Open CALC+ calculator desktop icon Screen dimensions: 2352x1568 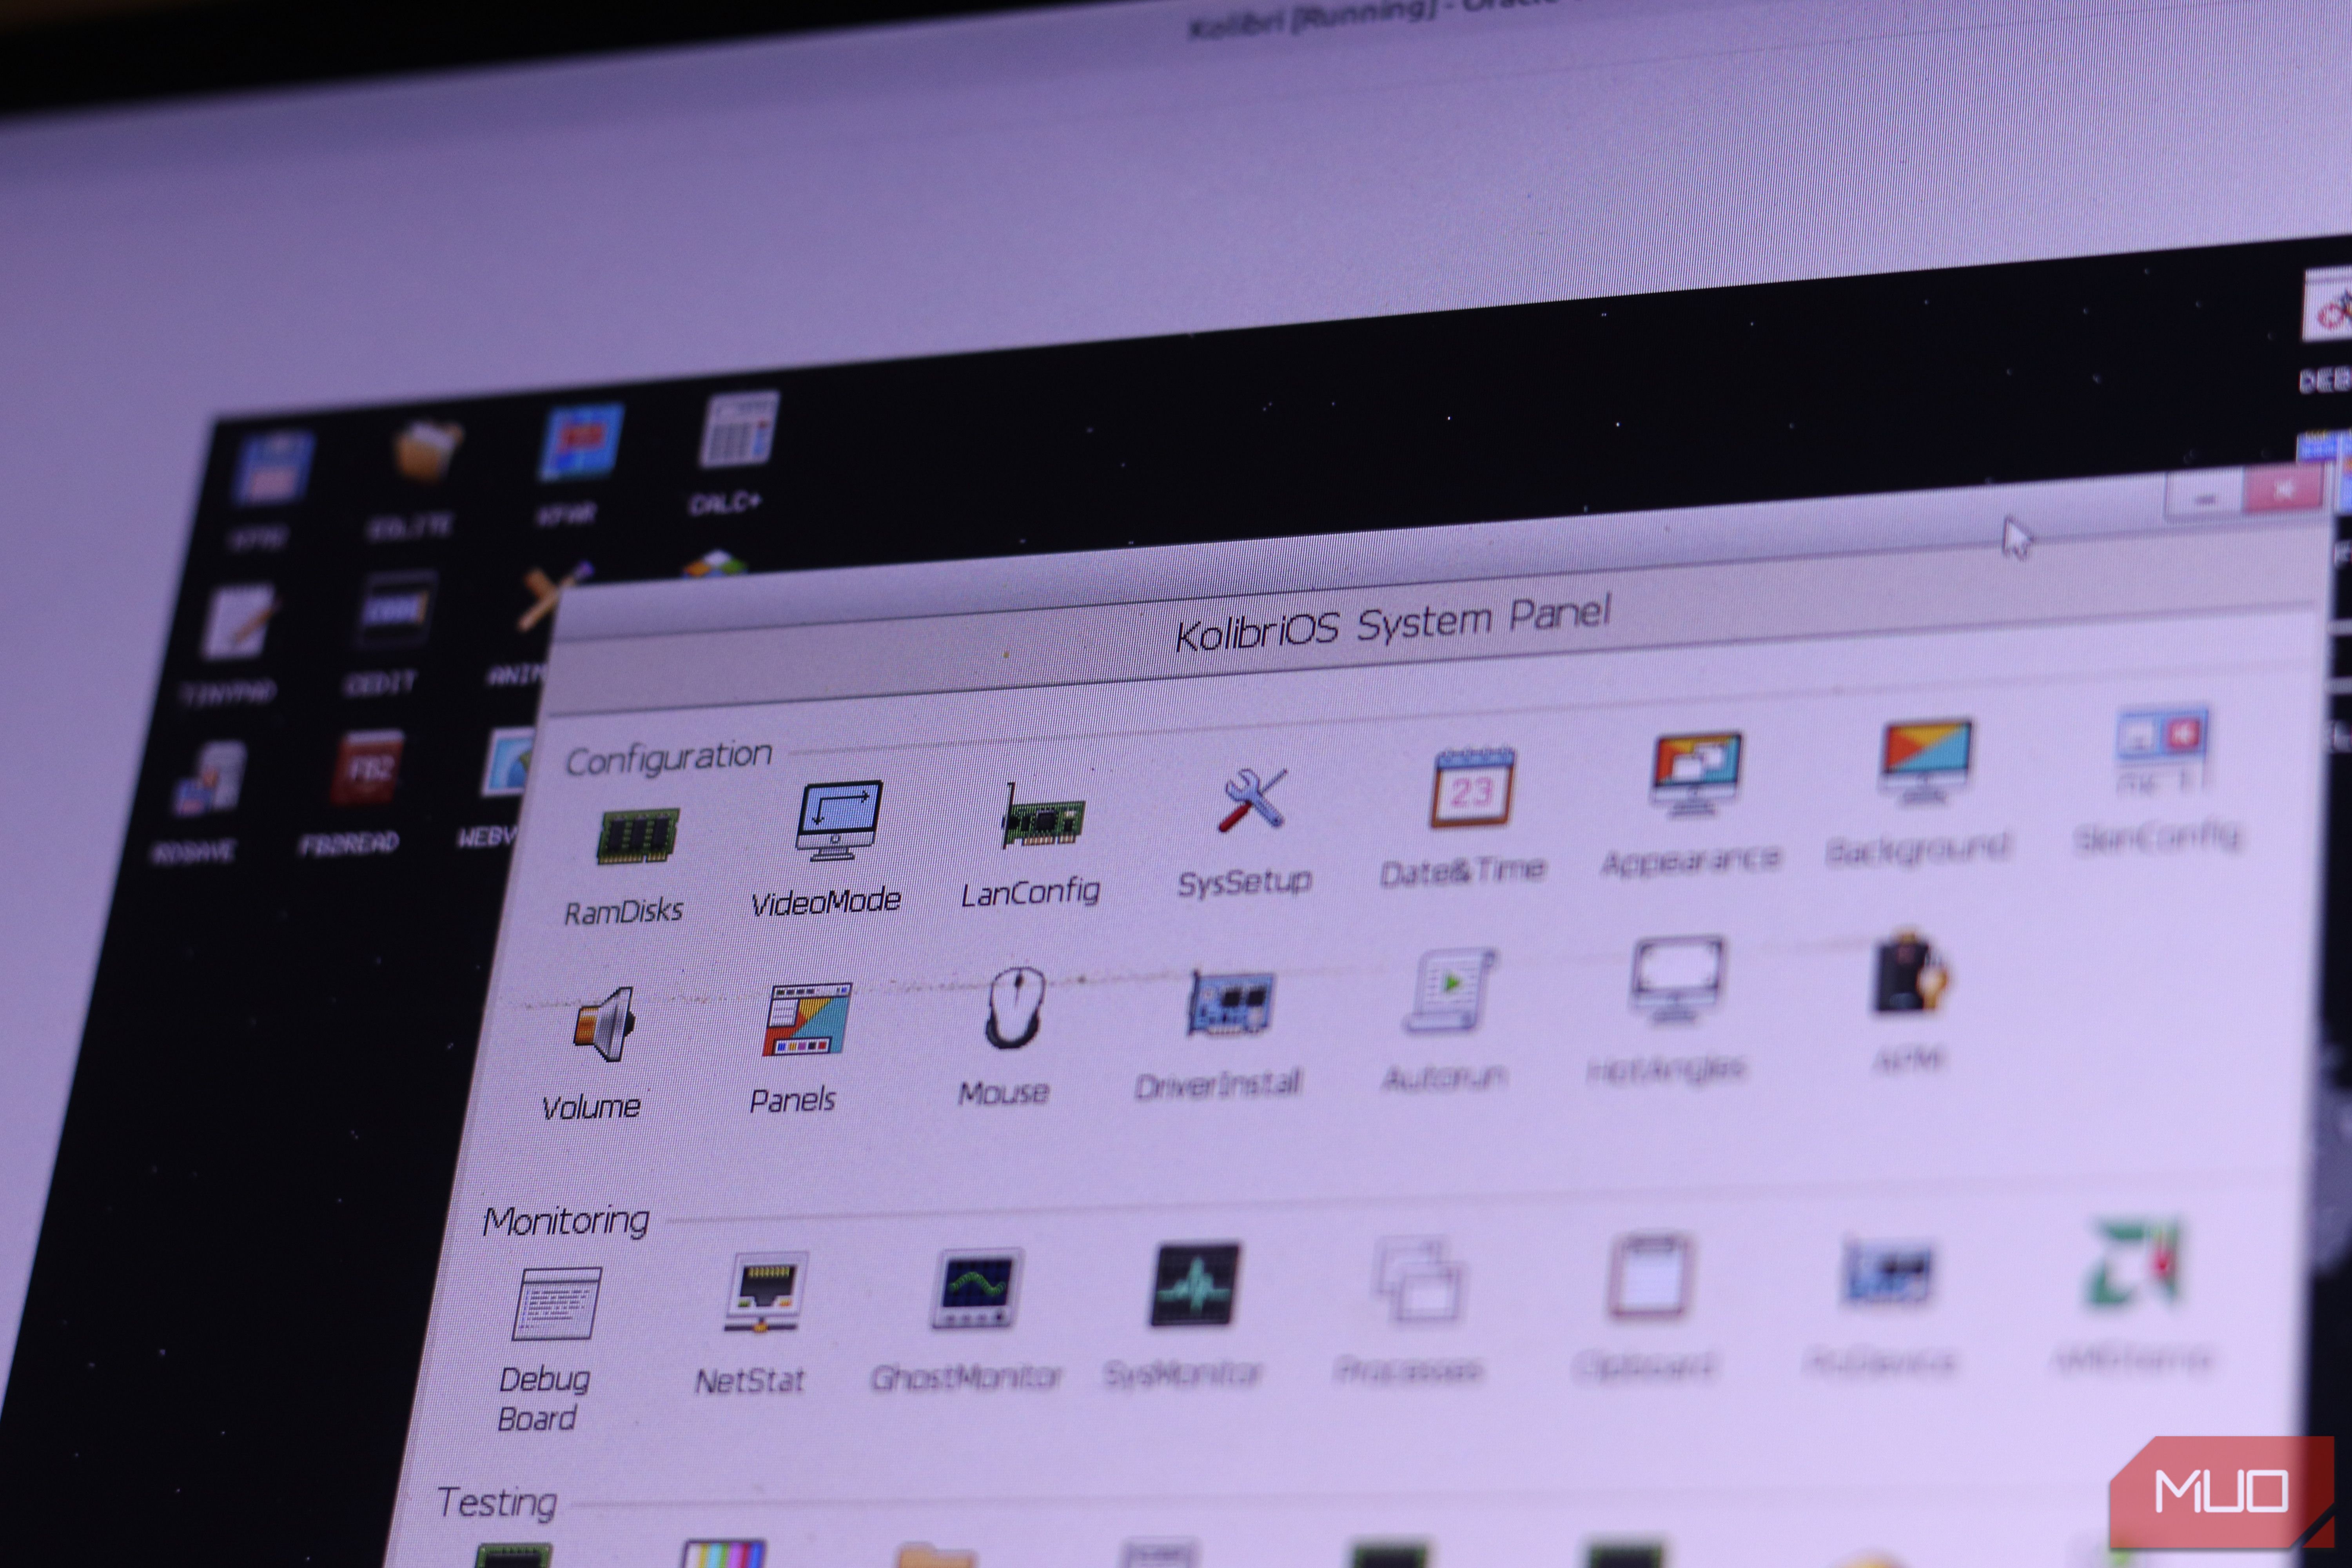pos(738,430)
